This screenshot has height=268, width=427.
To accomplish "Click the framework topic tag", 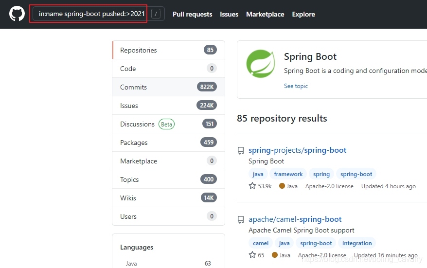I will point(288,174).
